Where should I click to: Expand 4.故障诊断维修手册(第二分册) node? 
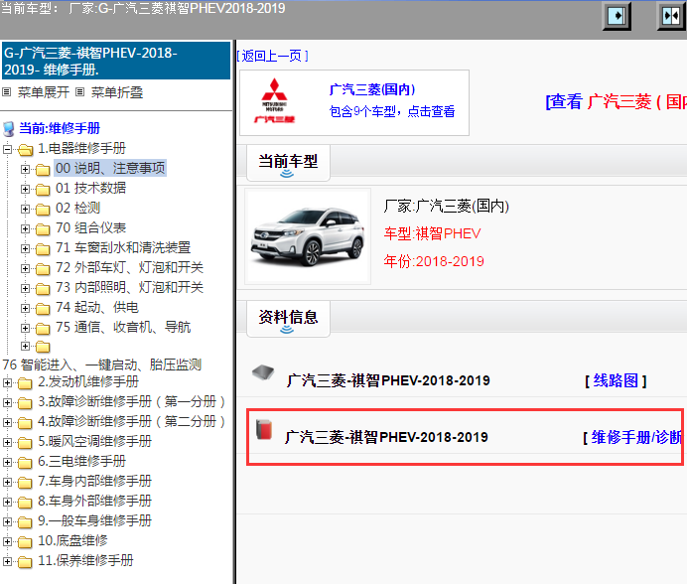tap(7, 422)
